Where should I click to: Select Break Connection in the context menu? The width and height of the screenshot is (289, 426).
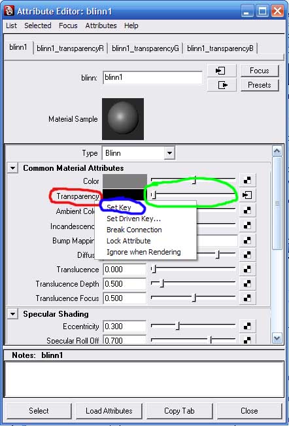coord(134,230)
